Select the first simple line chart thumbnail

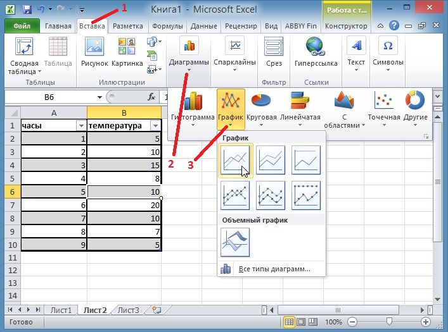[235, 160]
